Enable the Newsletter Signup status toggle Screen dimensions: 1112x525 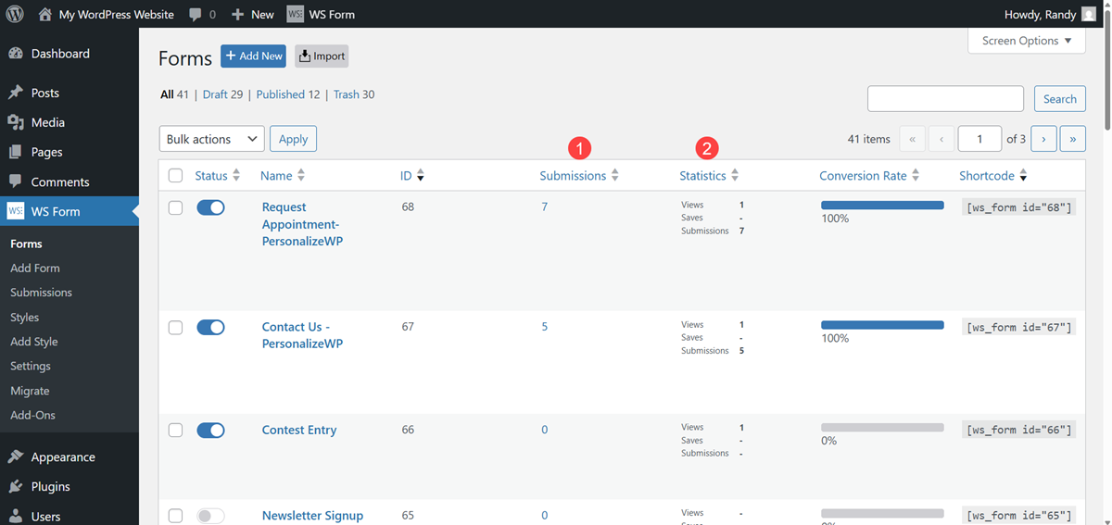(210, 516)
